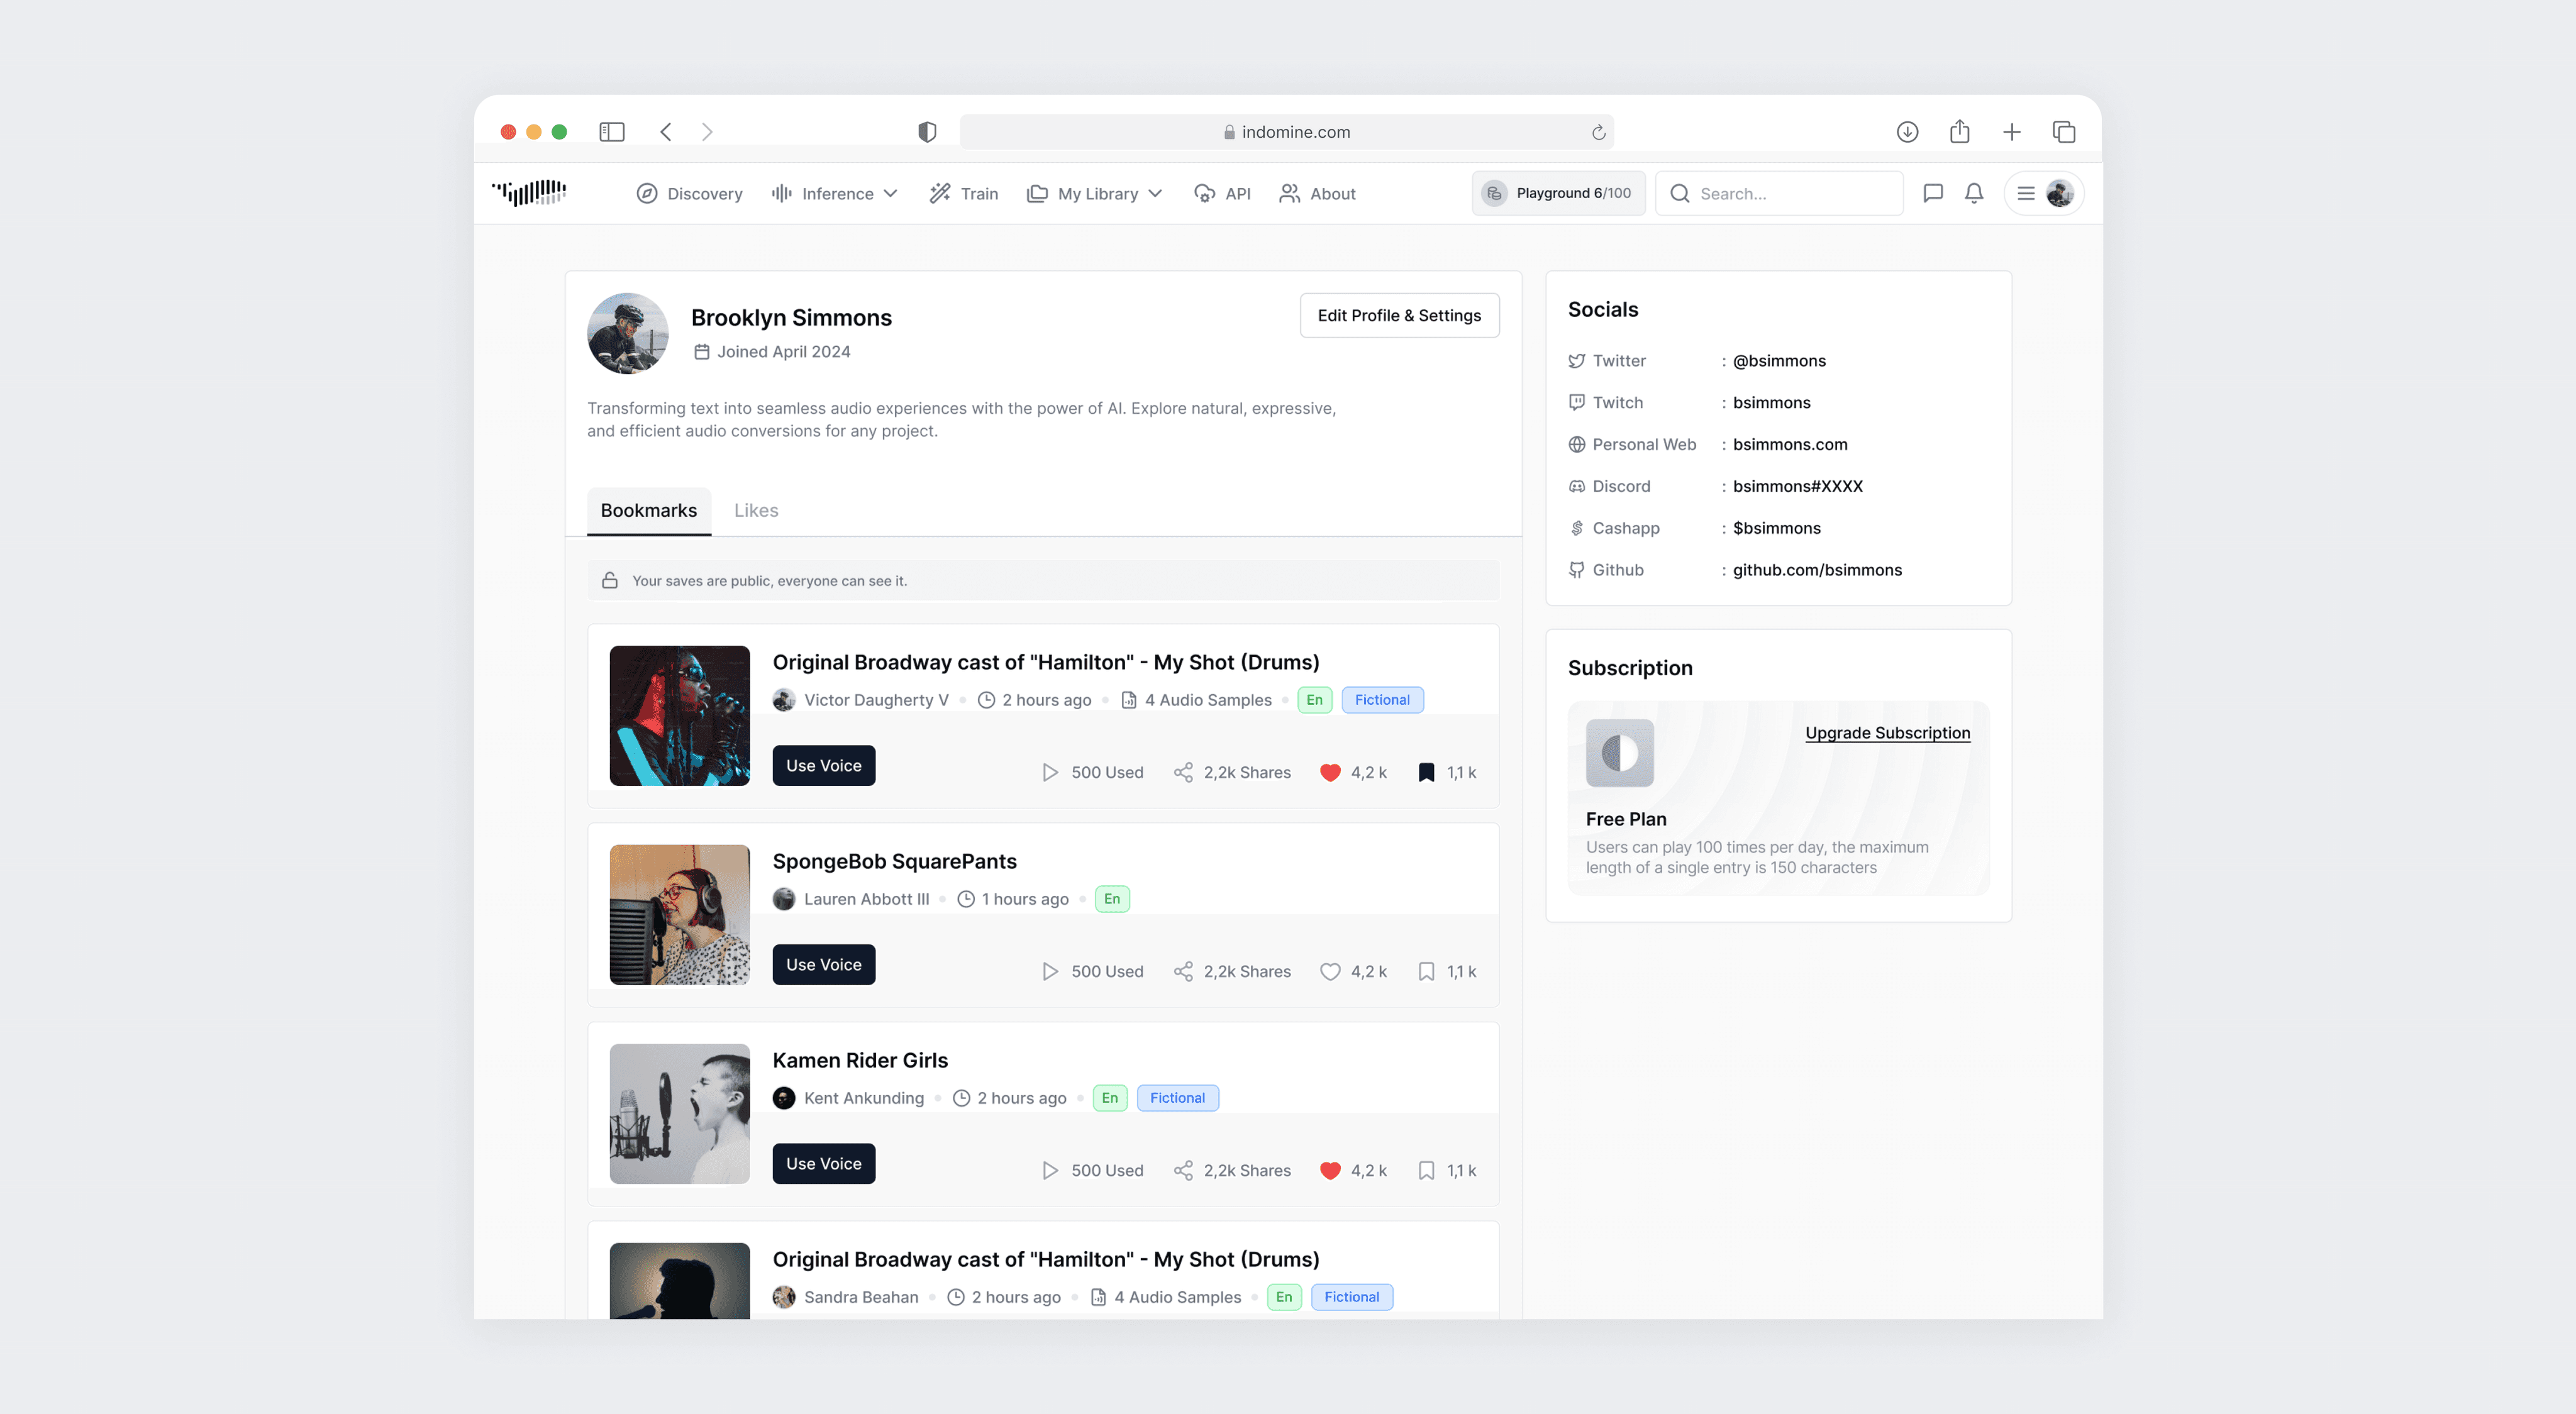The image size is (2576, 1414).
Task: Click the waveform logo to go home
Action: (529, 192)
